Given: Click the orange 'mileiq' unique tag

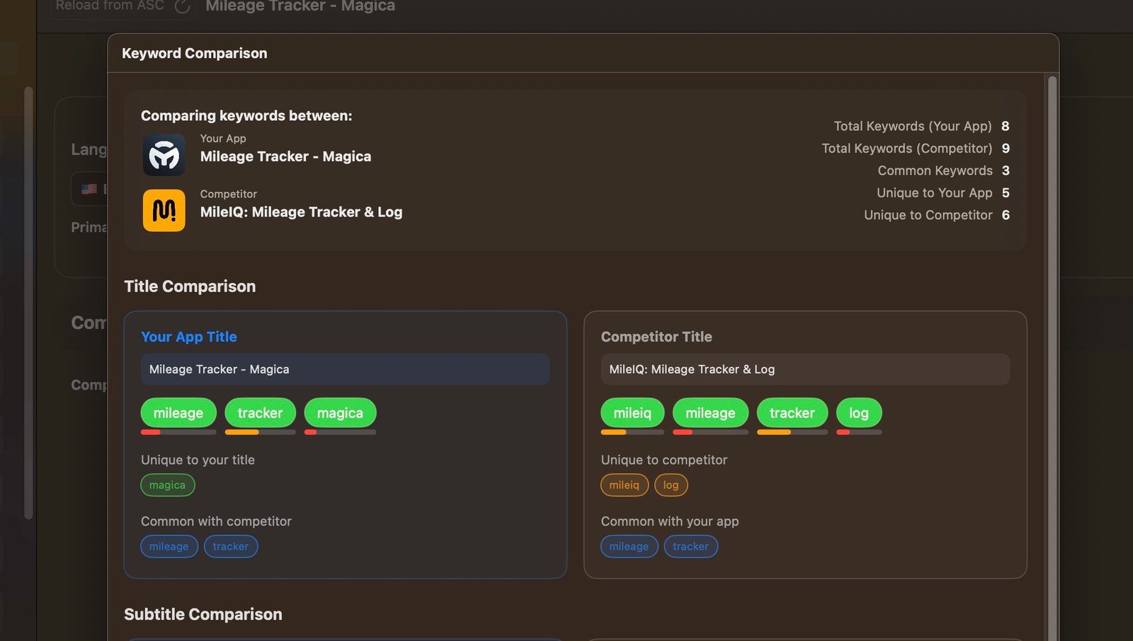Looking at the screenshot, I should pos(625,485).
